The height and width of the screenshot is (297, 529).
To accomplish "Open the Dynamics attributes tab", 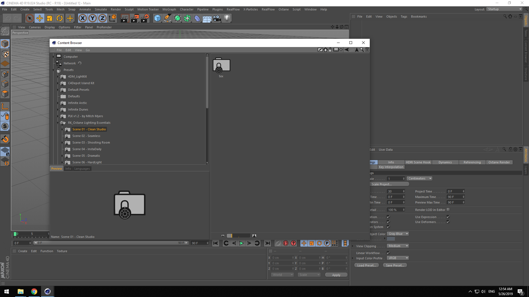I will click(x=445, y=162).
